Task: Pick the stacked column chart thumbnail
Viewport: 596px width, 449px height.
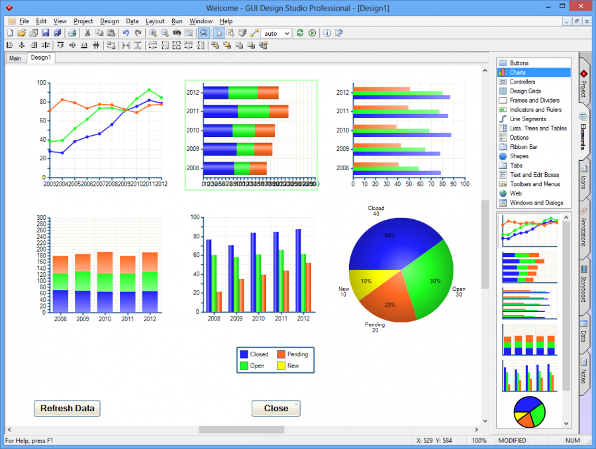Action: [530, 340]
